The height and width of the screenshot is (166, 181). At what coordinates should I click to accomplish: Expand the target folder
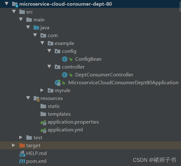coord(14,145)
